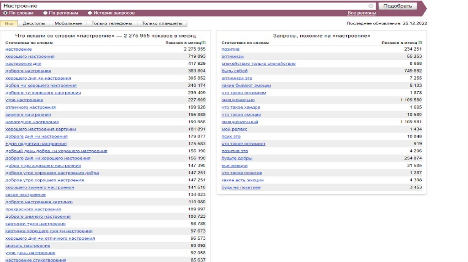468x262 pixels.
Task: Select the 'По регионам' radio button
Action: coord(45,13)
